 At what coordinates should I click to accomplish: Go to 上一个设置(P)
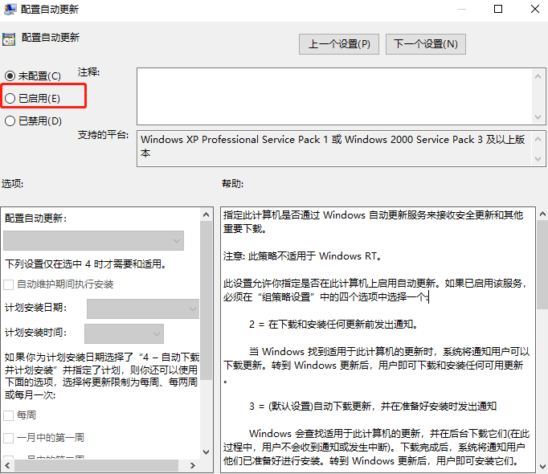[x=338, y=44]
